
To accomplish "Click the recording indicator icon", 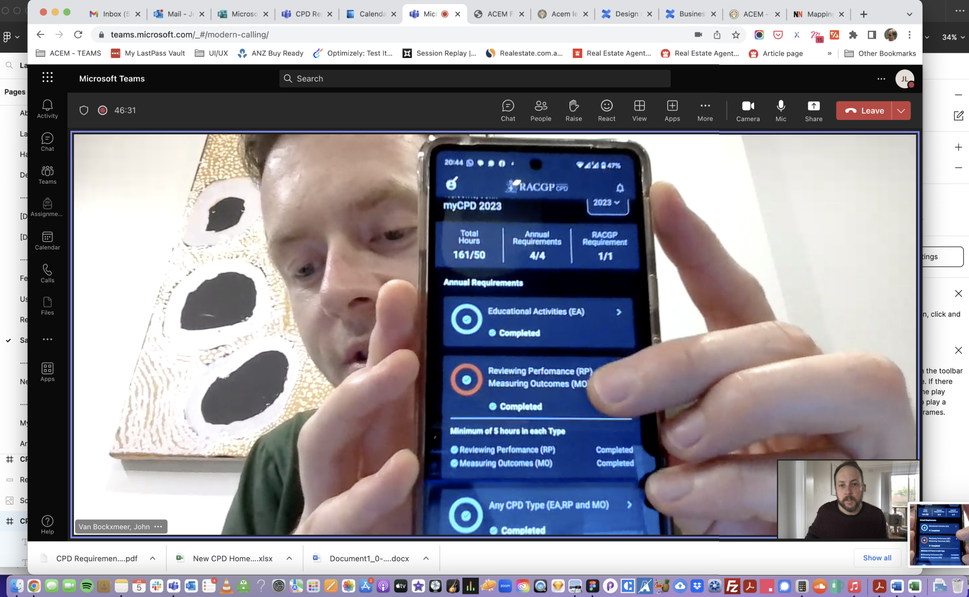I will pos(103,110).
